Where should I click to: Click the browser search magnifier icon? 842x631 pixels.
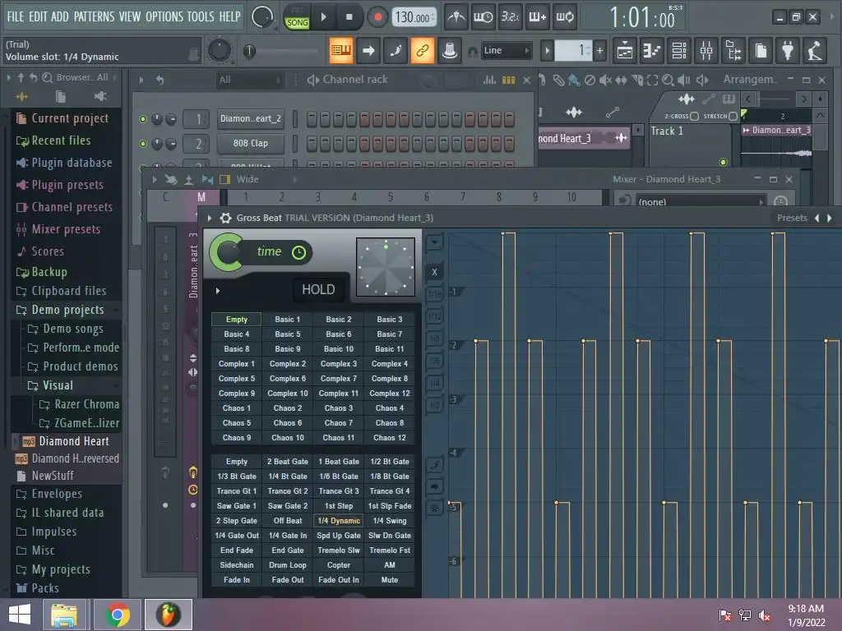(x=47, y=78)
